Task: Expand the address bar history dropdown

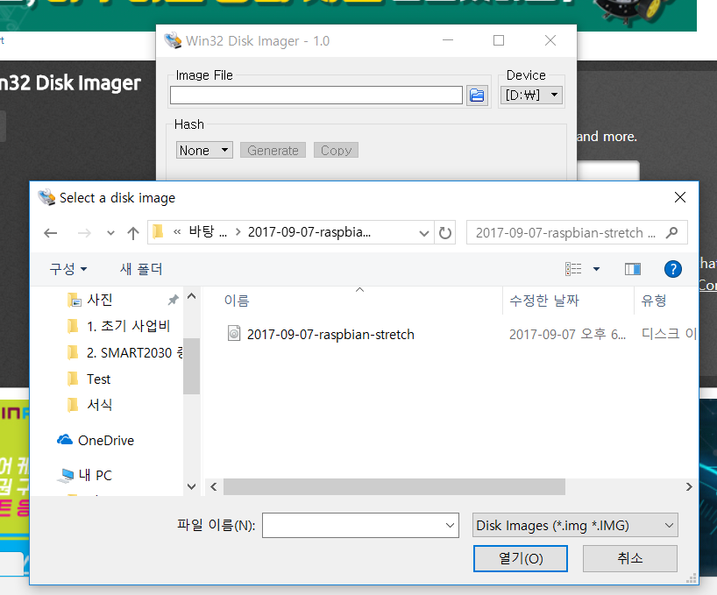Action: click(x=424, y=233)
